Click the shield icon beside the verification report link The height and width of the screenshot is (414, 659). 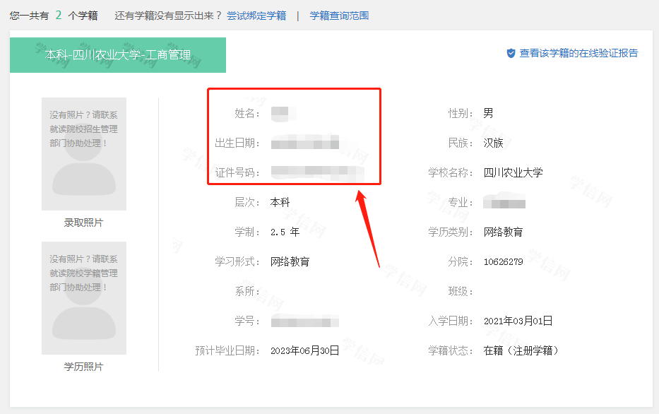pos(511,53)
